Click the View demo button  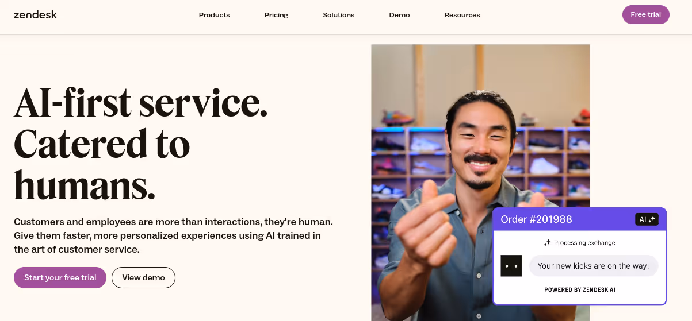(x=143, y=277)
